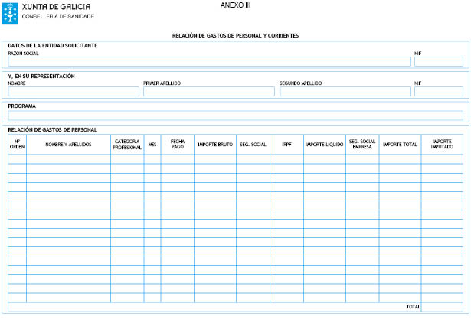
Task: Focus the Programa text field
Action: pyautogui.click(x=235, y=116)
